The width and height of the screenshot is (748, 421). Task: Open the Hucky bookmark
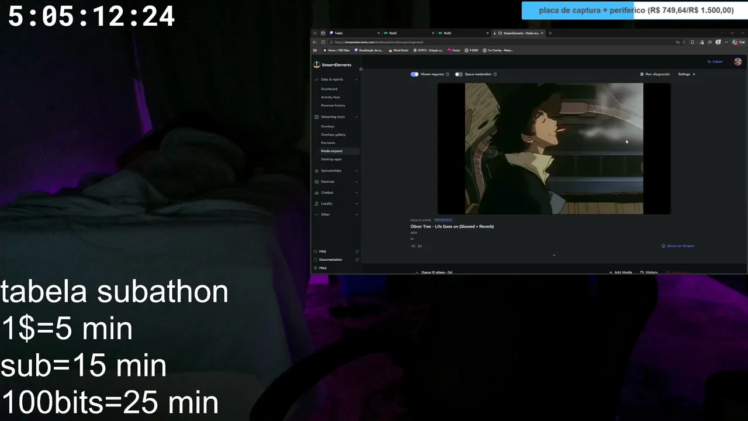[x=454, y=50]
